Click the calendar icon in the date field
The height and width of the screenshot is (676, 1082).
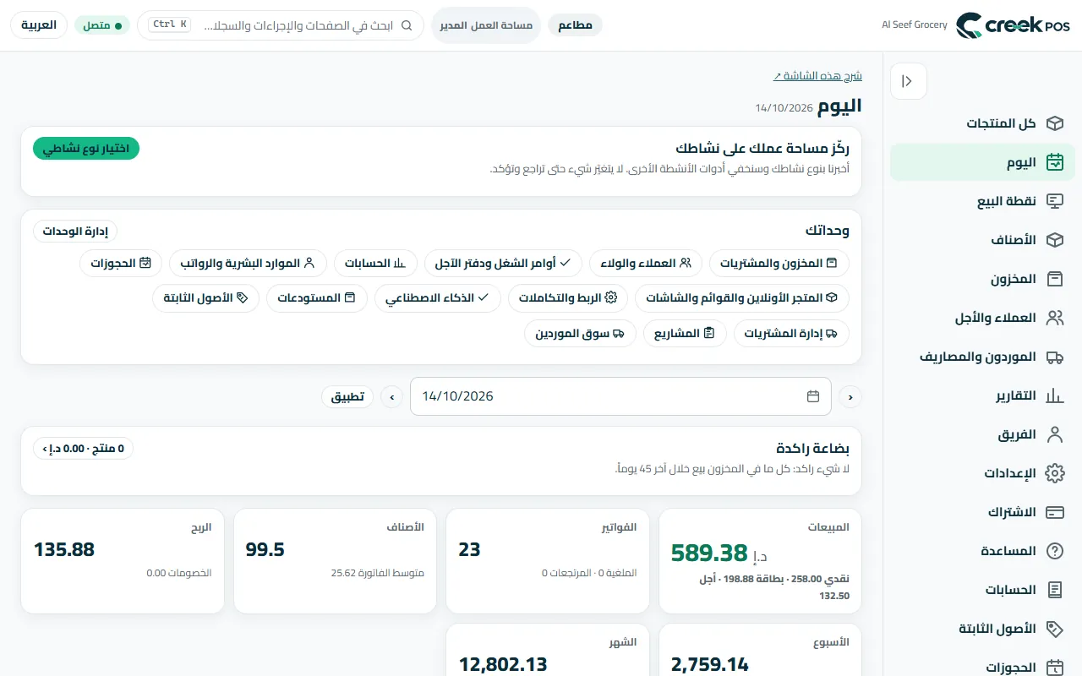pos(813,396)
